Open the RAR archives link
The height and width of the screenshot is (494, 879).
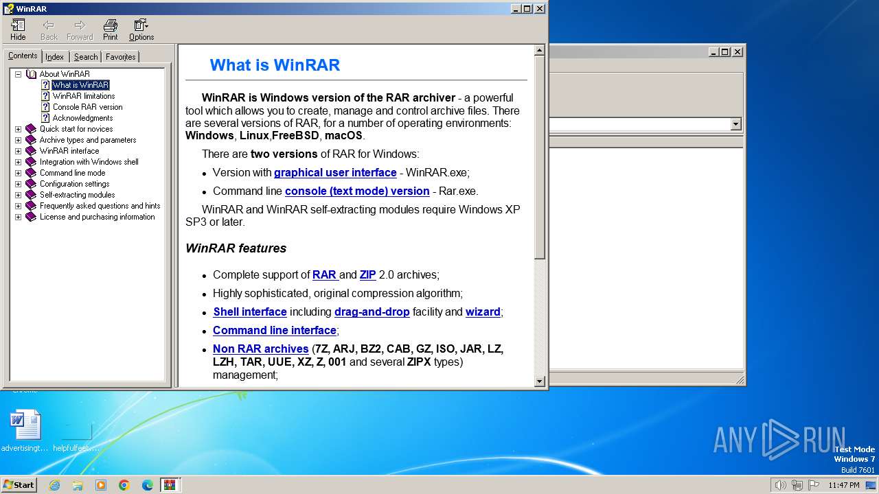coord(325,275)
